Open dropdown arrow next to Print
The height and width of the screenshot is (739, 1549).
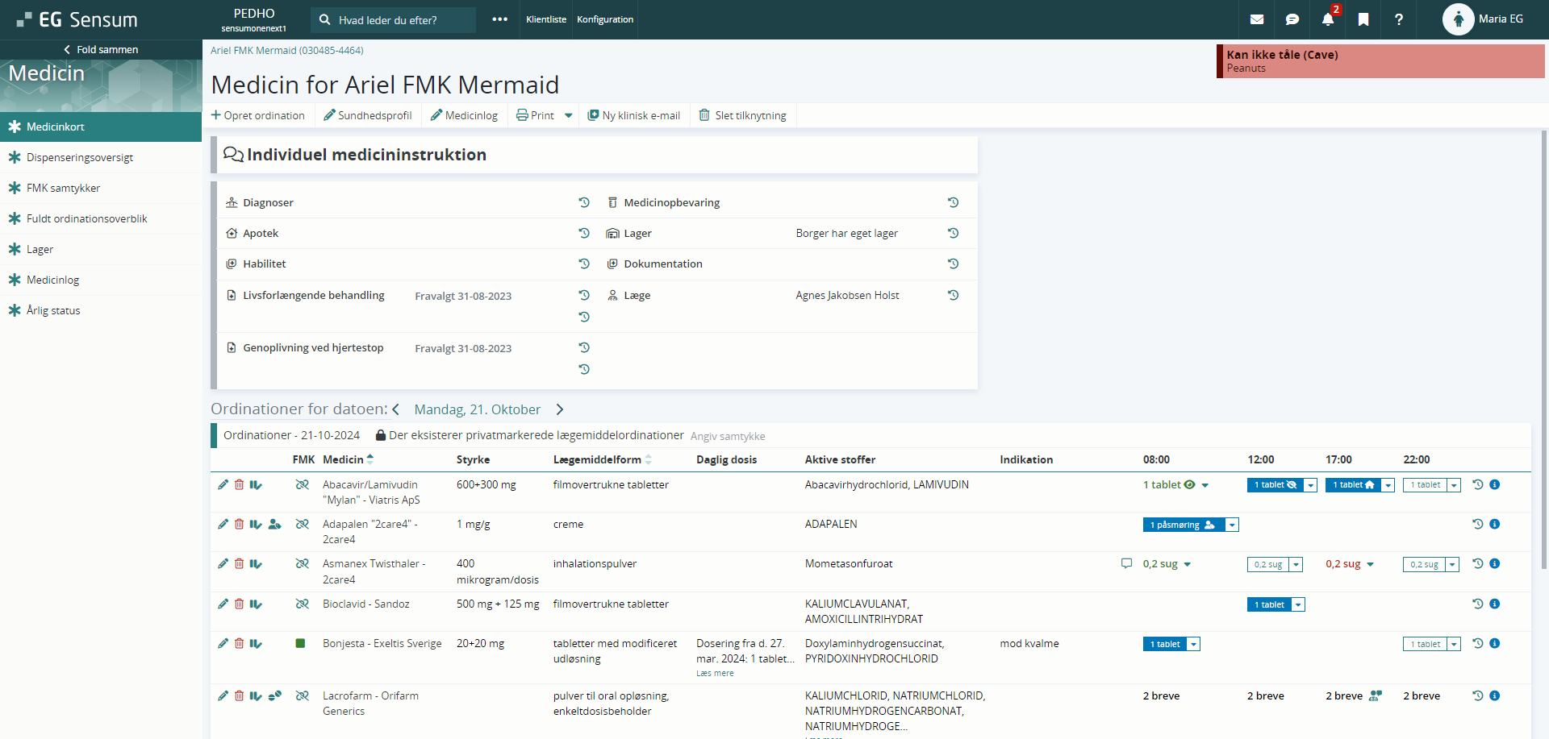[x=569, y=115]
